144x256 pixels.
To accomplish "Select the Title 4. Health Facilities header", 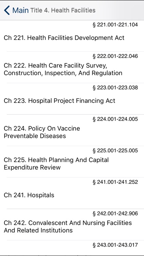I will click(63, 11).
